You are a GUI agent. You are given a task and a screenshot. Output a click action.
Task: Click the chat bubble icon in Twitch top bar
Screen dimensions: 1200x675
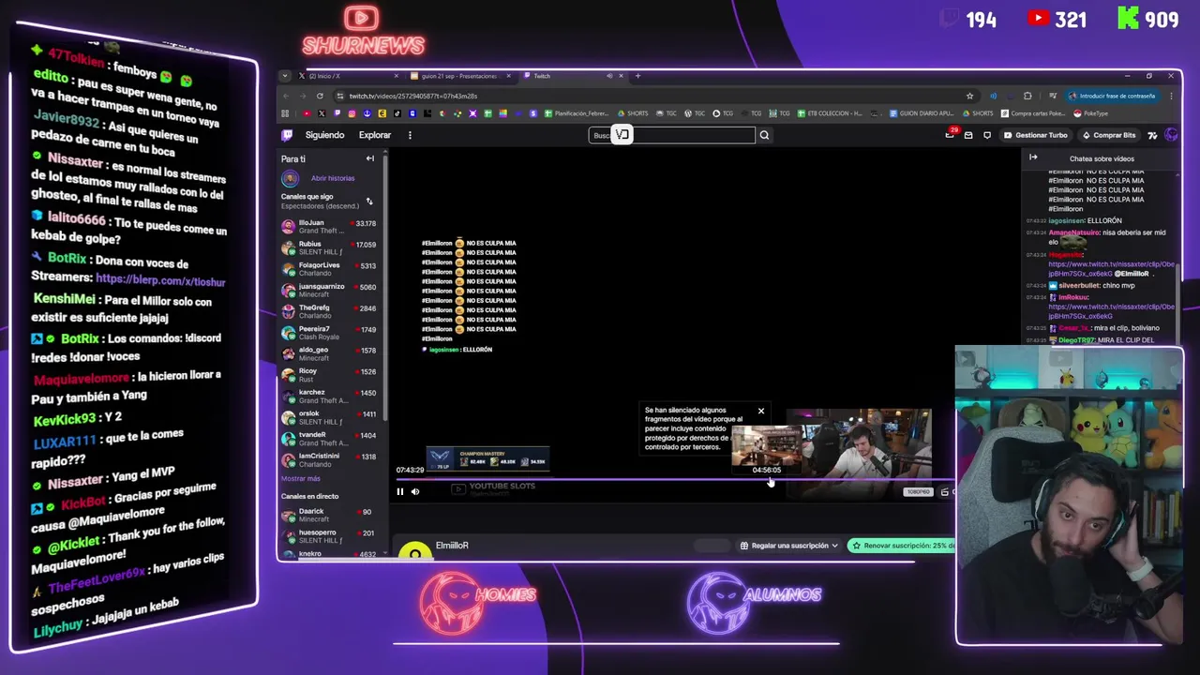pos(987,135)
